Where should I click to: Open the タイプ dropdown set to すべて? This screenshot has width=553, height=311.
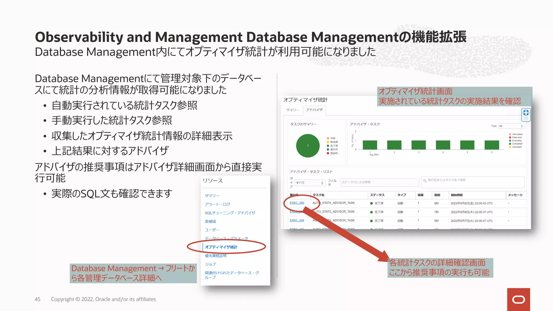click(x=310, y=183)
